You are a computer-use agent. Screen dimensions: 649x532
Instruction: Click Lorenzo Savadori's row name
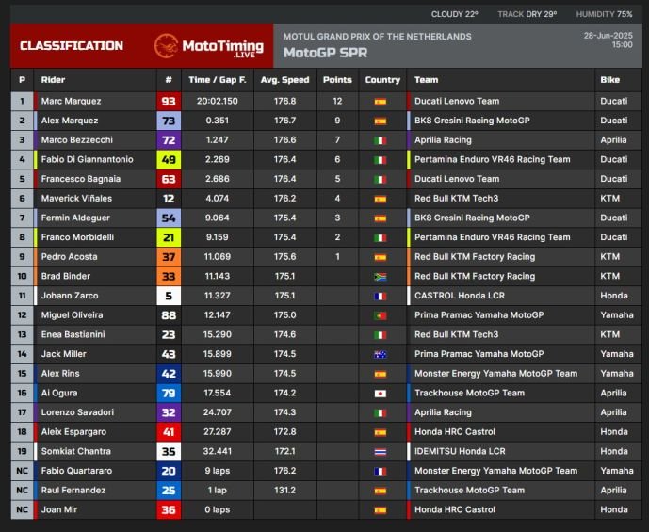(77, 412)
